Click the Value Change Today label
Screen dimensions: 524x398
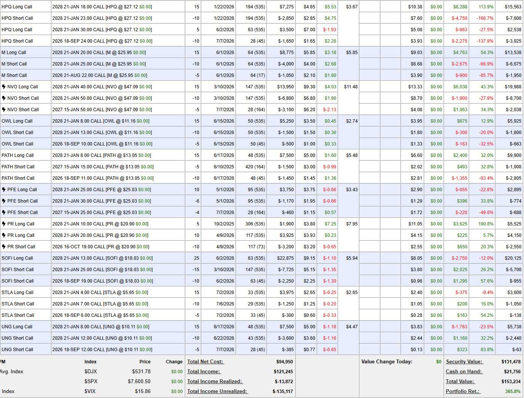tap(387, 362)
